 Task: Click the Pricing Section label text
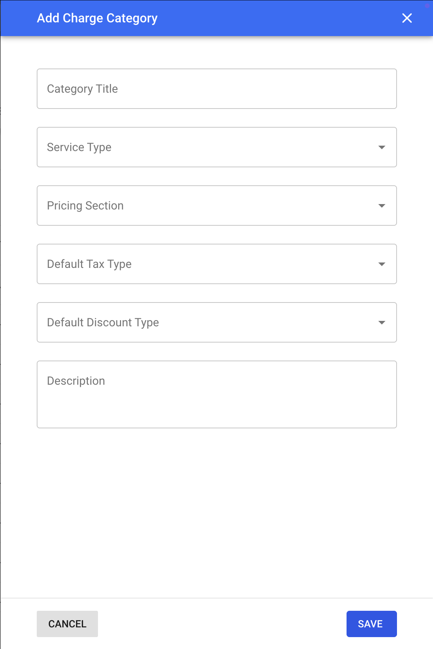tap(85, 206)
